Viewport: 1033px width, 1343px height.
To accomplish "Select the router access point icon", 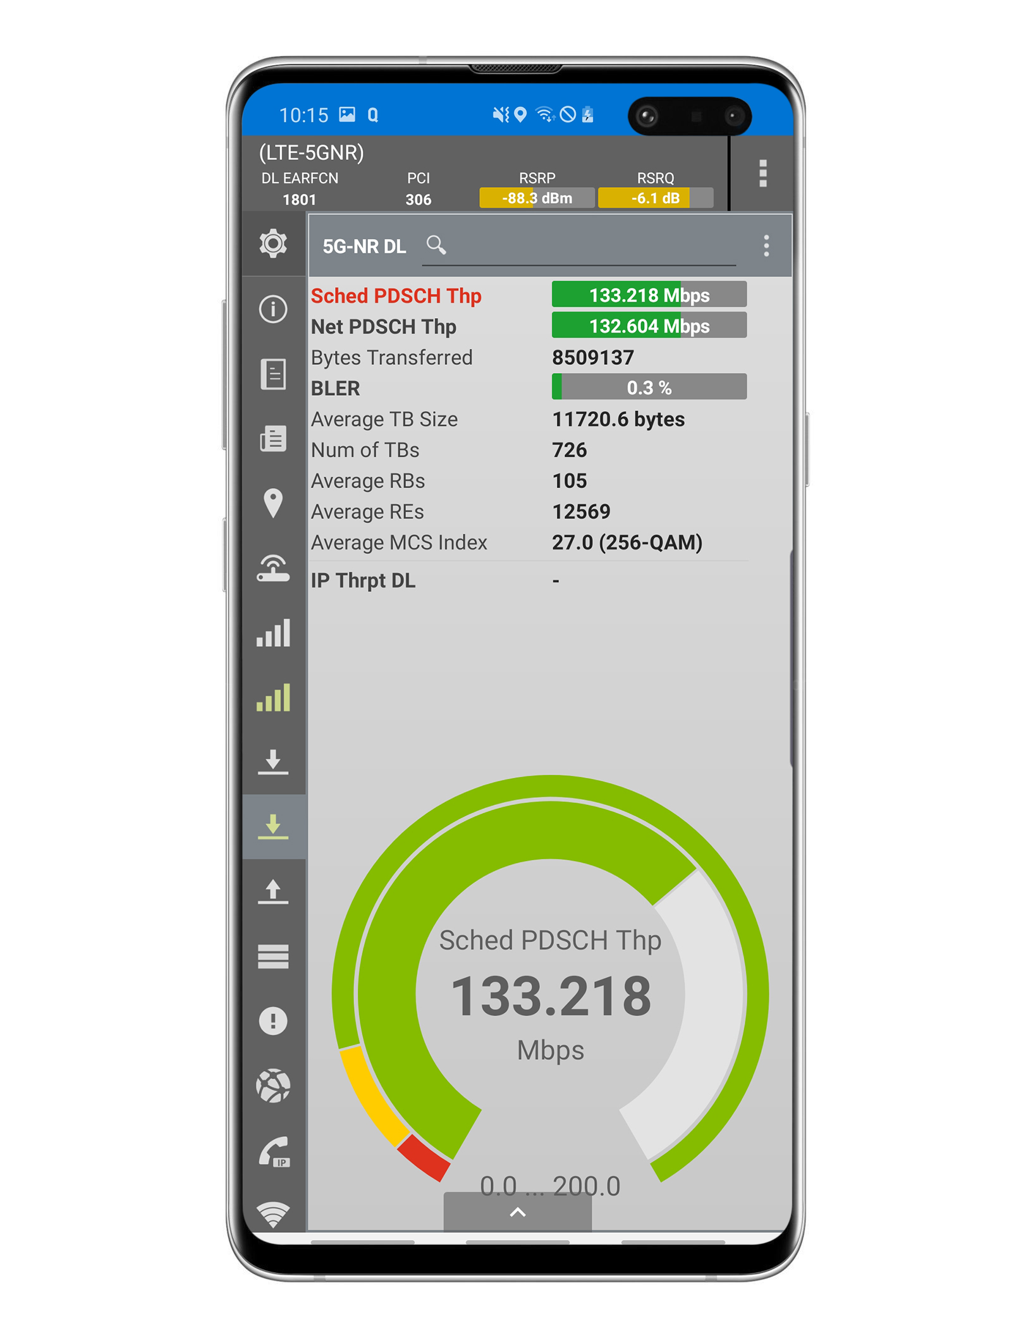I will pos(273,568).
